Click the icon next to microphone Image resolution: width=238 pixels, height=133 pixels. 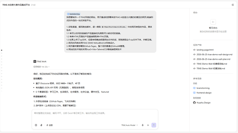pos(148,125)
